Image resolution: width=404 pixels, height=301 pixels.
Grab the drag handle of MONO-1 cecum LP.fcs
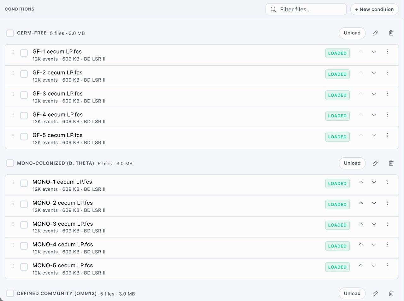pyautogui.click(x=13, y=182)
